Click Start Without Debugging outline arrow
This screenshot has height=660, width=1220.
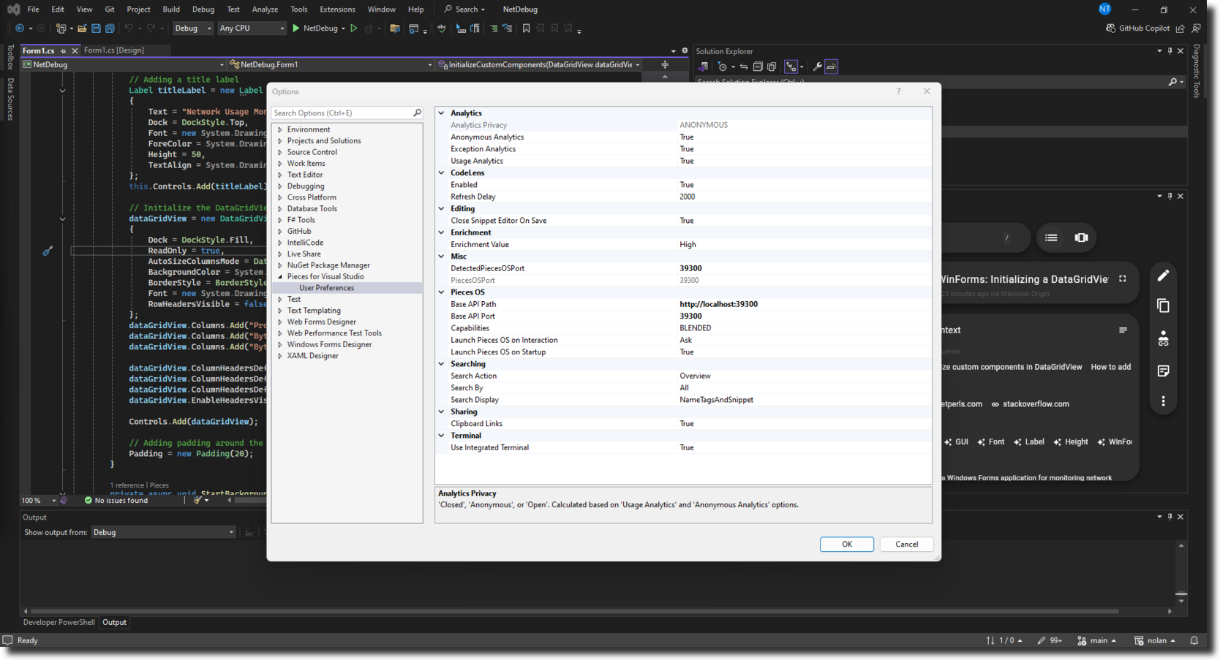[x=354, y=29]
